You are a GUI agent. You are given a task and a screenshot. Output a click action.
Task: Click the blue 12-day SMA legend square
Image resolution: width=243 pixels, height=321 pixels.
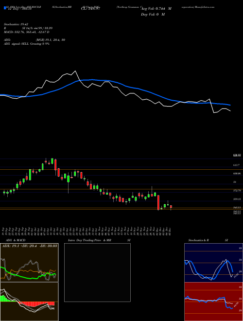(x=5, y=8)
